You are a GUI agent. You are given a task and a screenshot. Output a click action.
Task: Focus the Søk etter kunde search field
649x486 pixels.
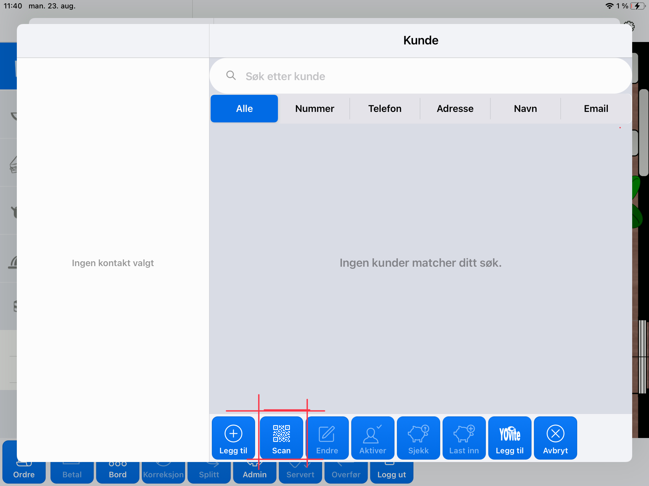point(421,76)
